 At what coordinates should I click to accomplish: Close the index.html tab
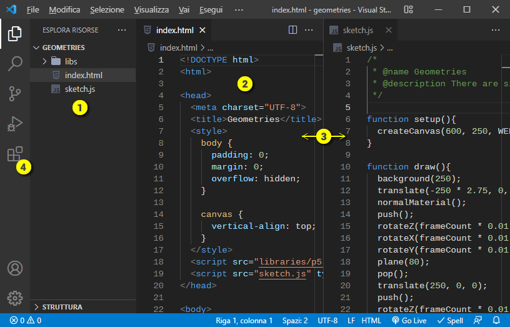pos(202,30)
